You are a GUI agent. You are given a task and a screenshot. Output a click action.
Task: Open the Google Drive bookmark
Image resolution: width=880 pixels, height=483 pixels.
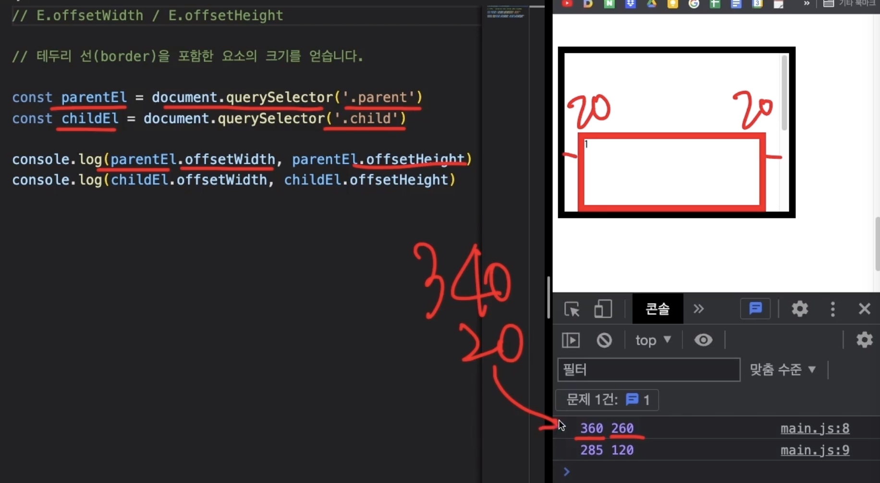652,4
